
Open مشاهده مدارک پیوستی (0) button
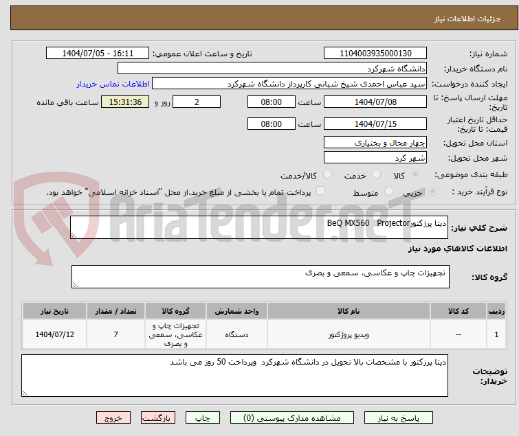click(x=292, y=418)
